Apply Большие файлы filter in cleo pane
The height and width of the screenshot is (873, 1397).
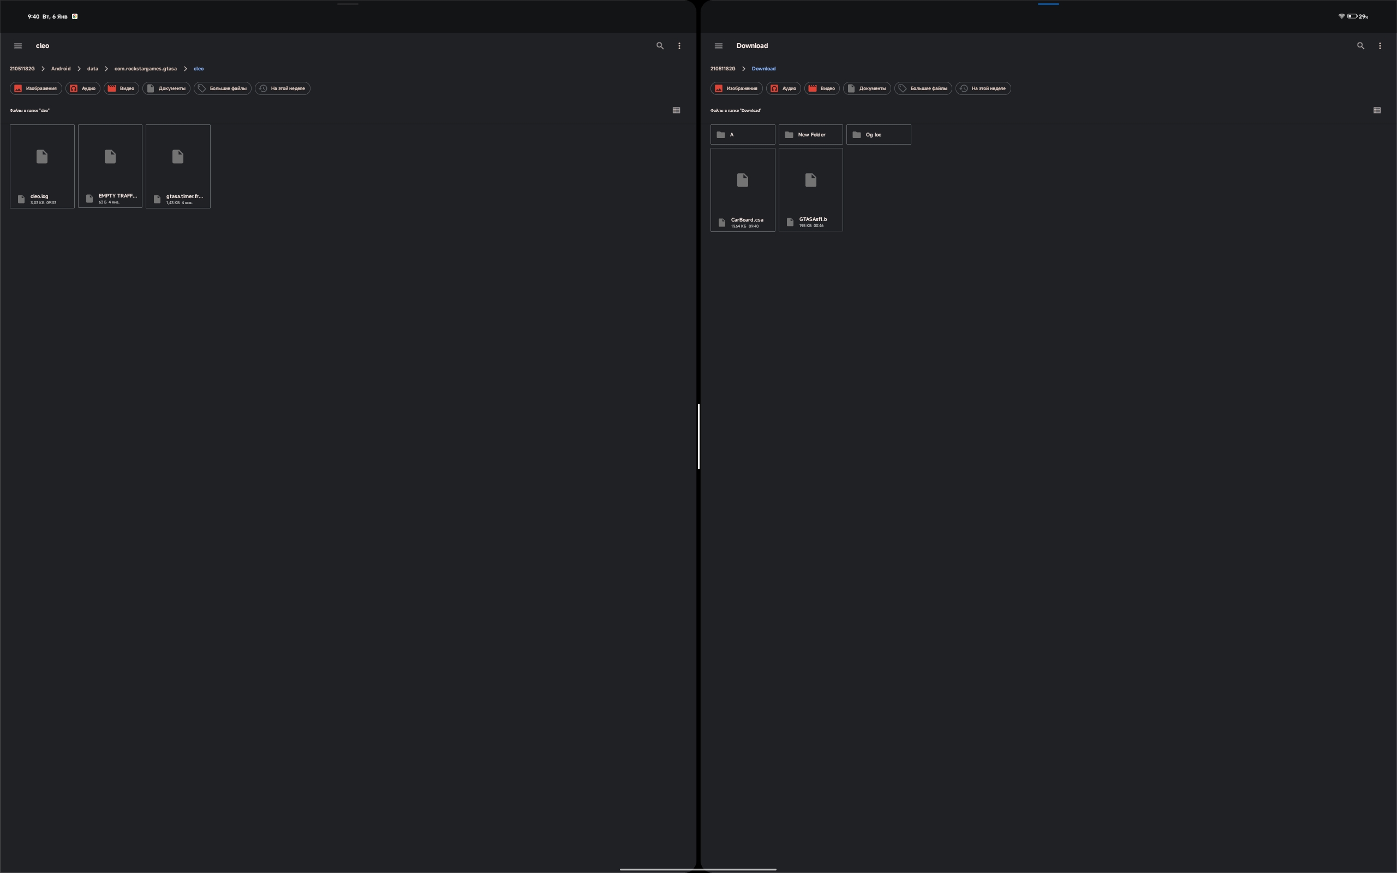pos(222,88)
